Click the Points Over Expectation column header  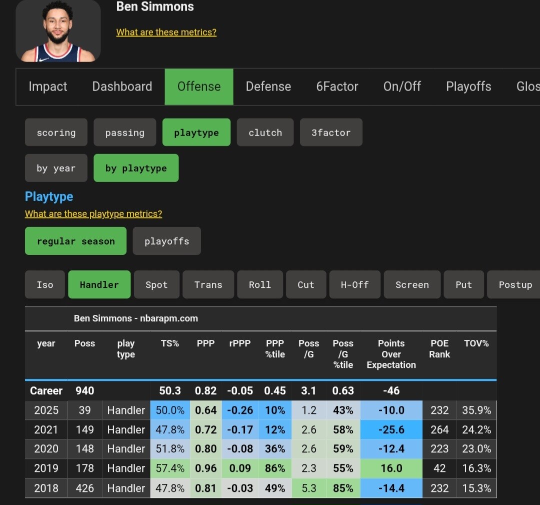391,354
